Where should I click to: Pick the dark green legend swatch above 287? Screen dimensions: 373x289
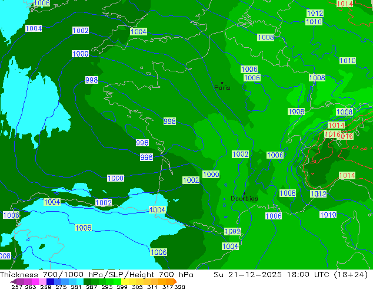click(87, 281)
